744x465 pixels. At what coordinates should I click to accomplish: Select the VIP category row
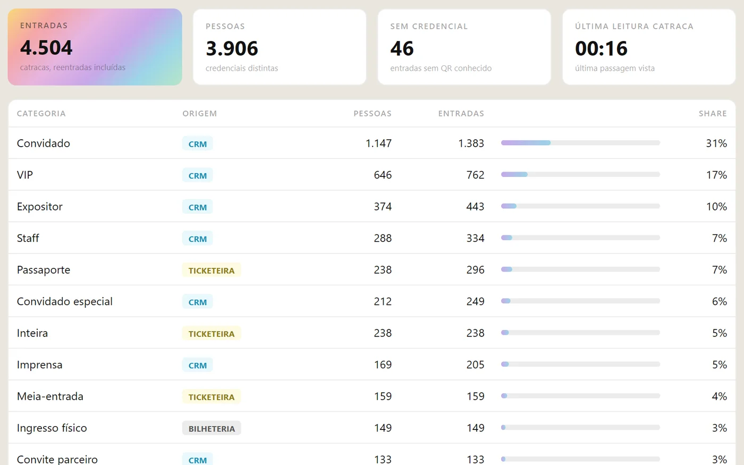(x=372, y=175)
